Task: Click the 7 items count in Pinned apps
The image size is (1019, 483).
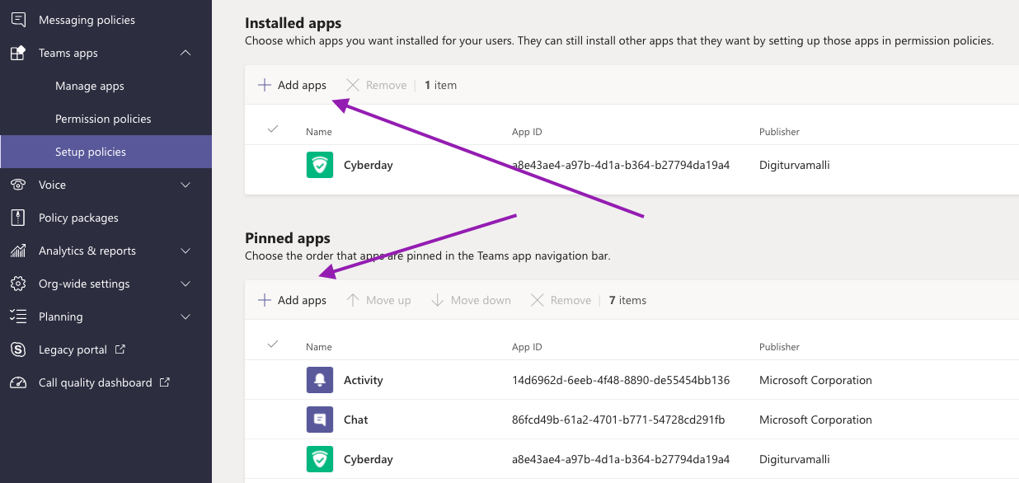Action: (x=627, y=300)
